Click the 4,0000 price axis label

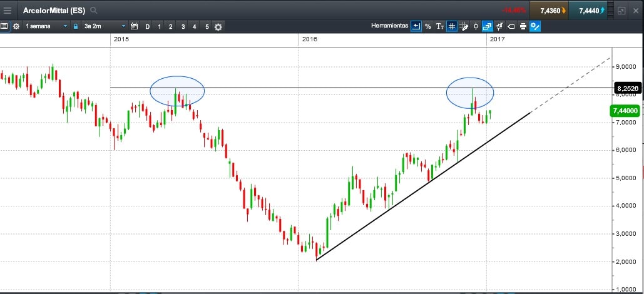click(x=626, y=206)
